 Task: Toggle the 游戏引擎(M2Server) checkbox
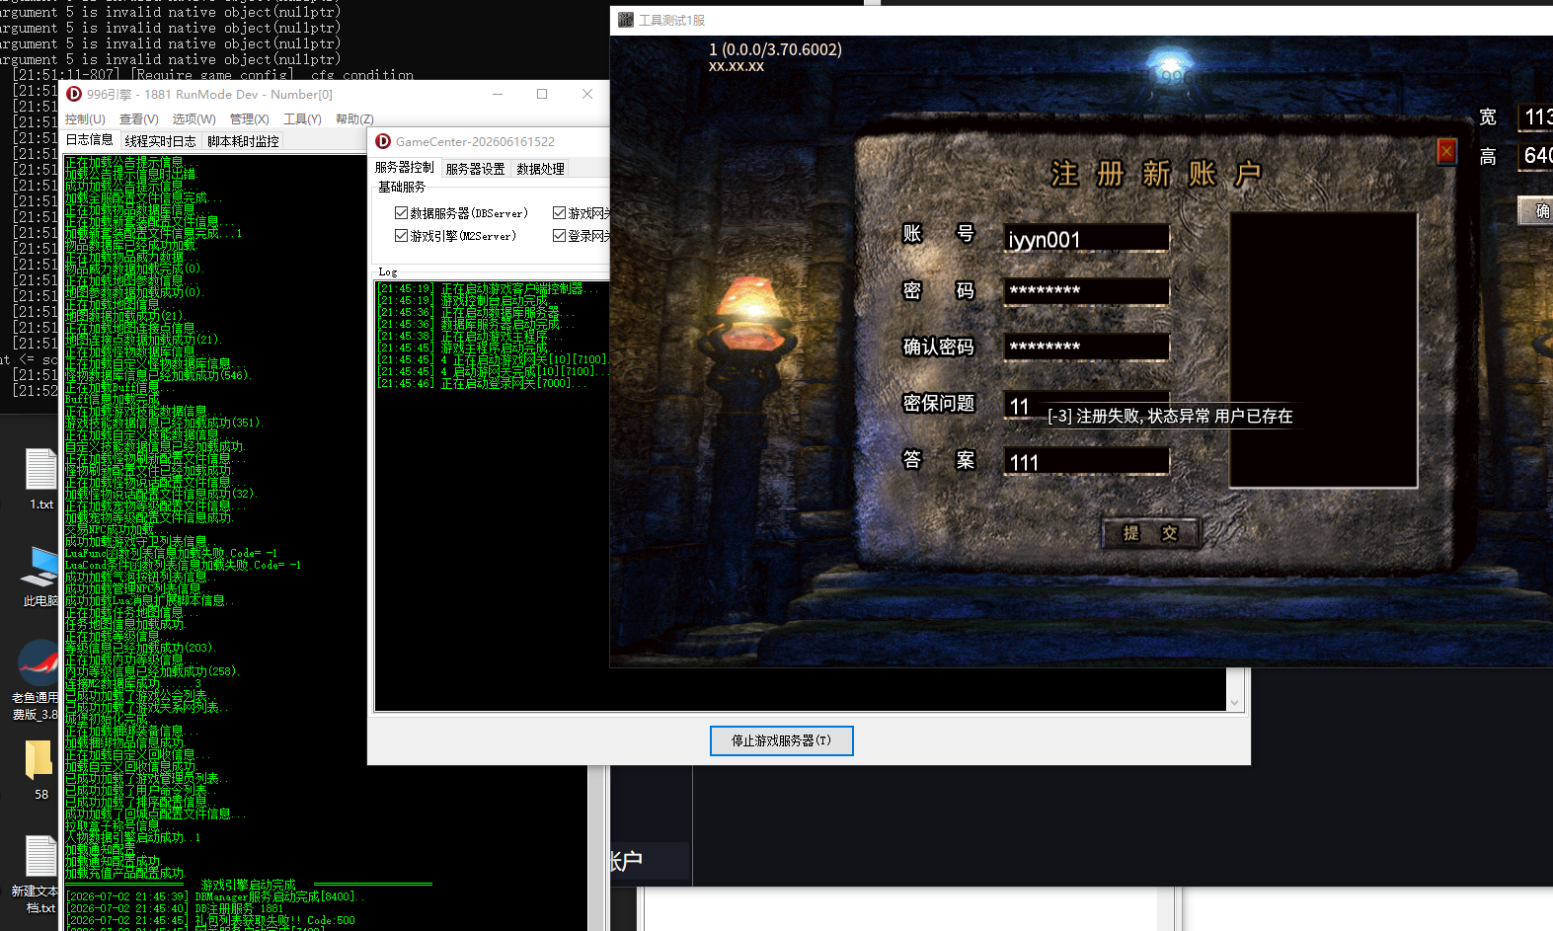point(401,236)
